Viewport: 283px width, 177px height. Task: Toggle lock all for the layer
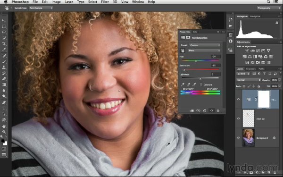coord(258,86)
